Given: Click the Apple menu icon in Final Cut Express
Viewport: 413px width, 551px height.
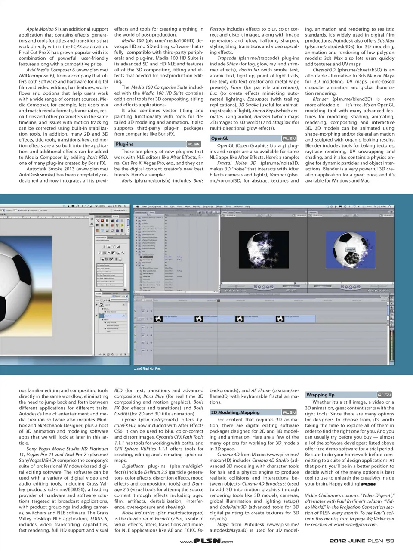Looking at the screenshot, I should pyautogui.click(x=137, y=207).
